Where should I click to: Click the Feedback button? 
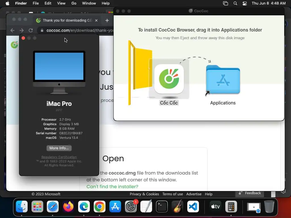pos(250,193)
